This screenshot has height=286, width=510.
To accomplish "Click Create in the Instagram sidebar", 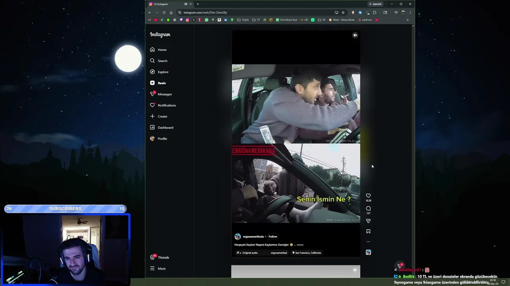I will pyautogui.click(x=159, y=116).
